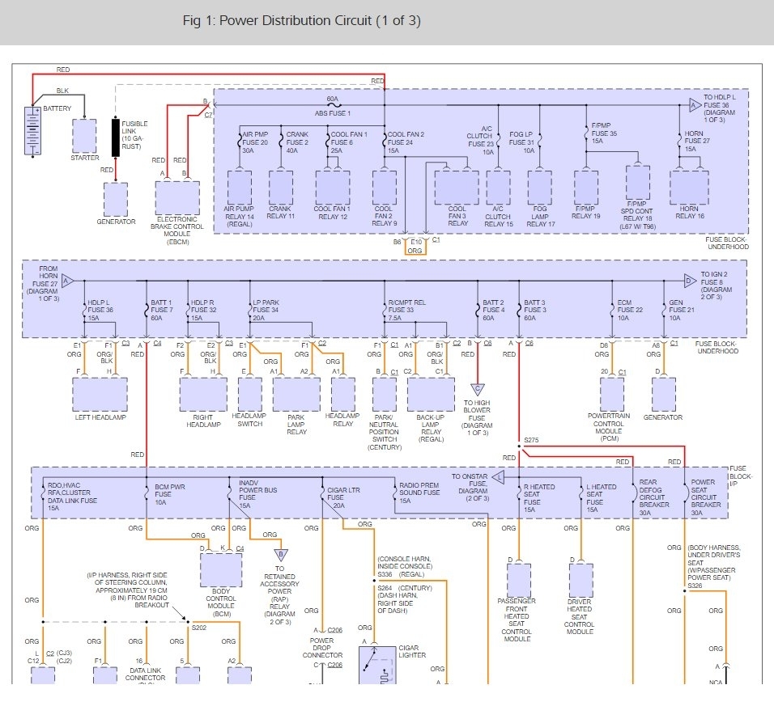This screenshot has width=774, height=702.
Task: Select the Right Headlamp box
Action: (x=203, y=395)
